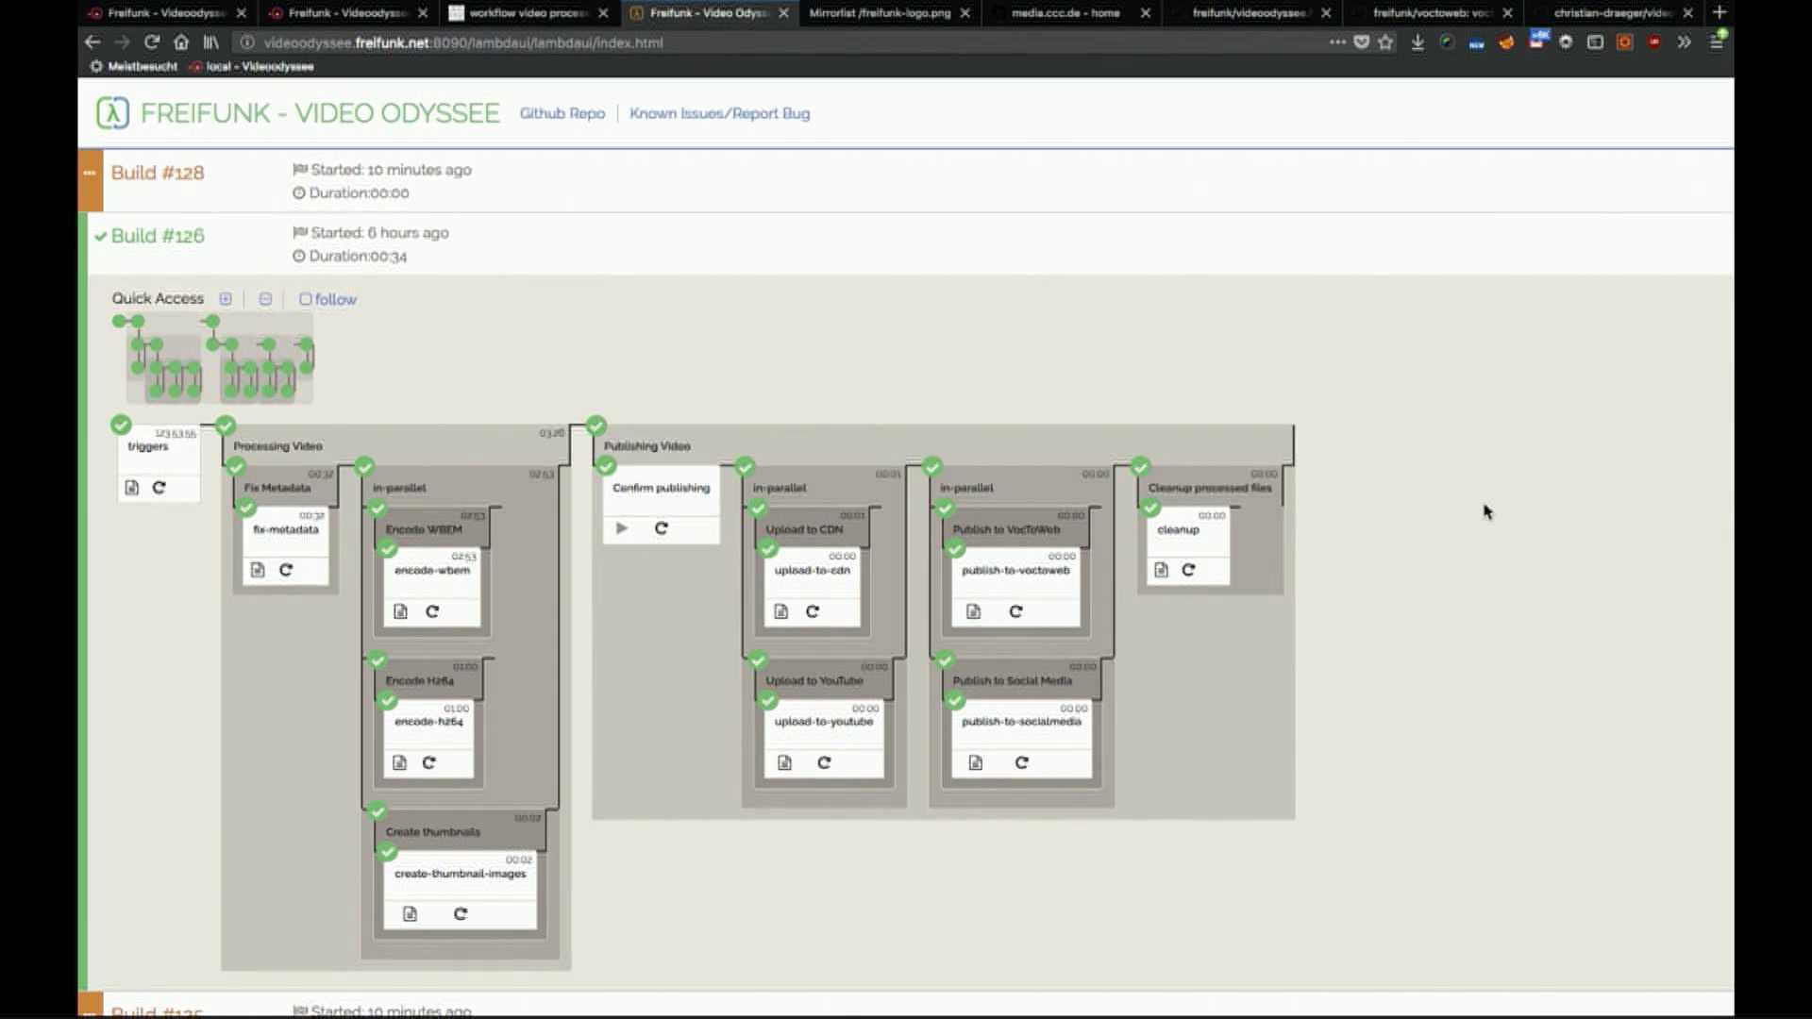
Task: Show output of the cleanup step
Action: click(1161, 570)
